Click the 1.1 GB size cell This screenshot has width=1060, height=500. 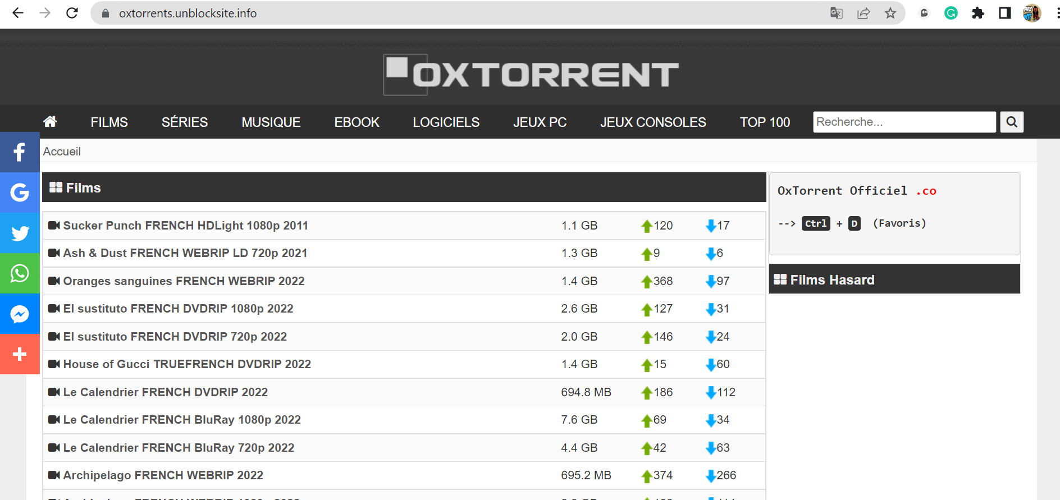click(x=579, y=226)
